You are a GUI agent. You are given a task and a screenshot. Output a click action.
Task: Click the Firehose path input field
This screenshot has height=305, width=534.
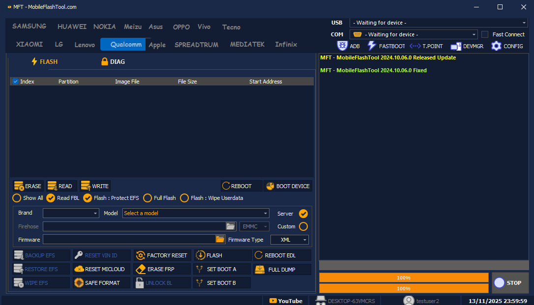135,226
